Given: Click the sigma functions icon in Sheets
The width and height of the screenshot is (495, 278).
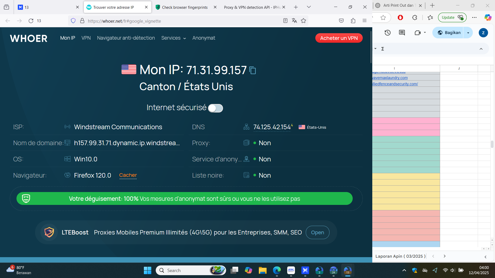Looking at the screenshot, I should click(383, 49).
